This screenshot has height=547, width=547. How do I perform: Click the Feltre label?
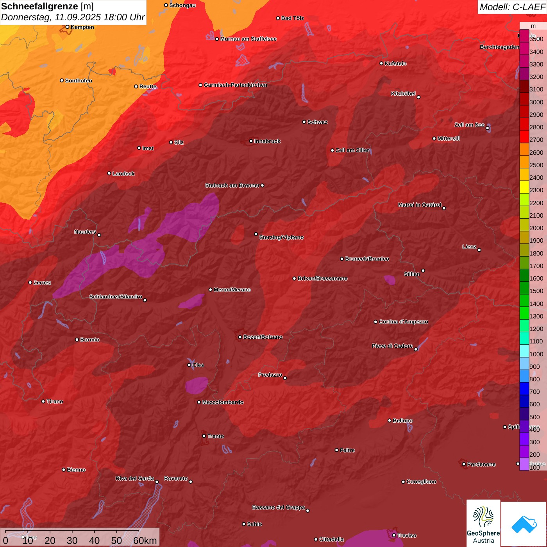(x=347, y=450)
